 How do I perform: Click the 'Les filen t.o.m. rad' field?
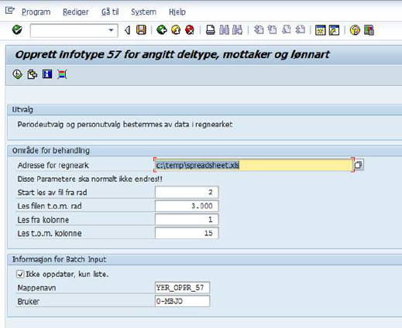pyautogui.click(x=187, y=206)
